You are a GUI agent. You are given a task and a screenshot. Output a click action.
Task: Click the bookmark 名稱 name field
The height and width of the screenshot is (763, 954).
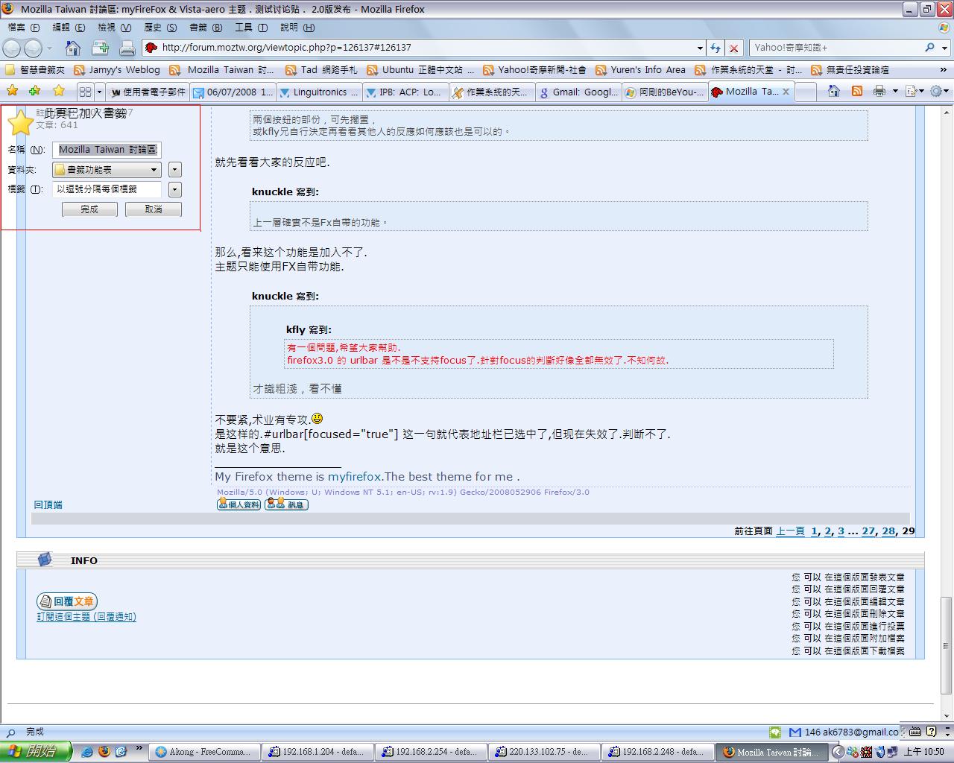pos(107,150)
